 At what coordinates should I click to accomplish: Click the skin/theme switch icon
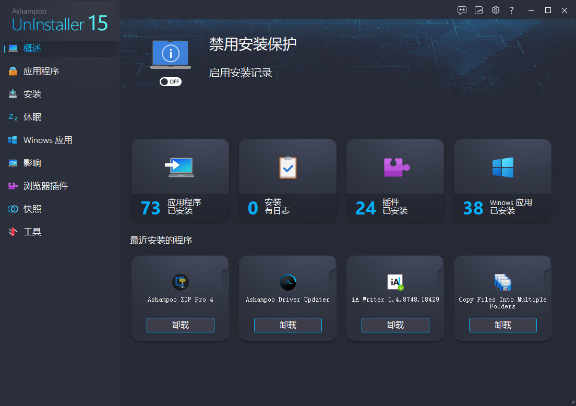(478, 10)
